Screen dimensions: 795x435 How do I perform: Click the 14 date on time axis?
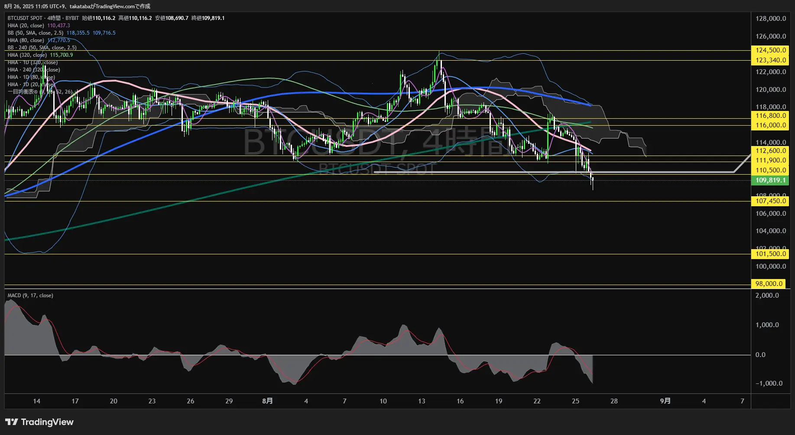pos(37,401)
